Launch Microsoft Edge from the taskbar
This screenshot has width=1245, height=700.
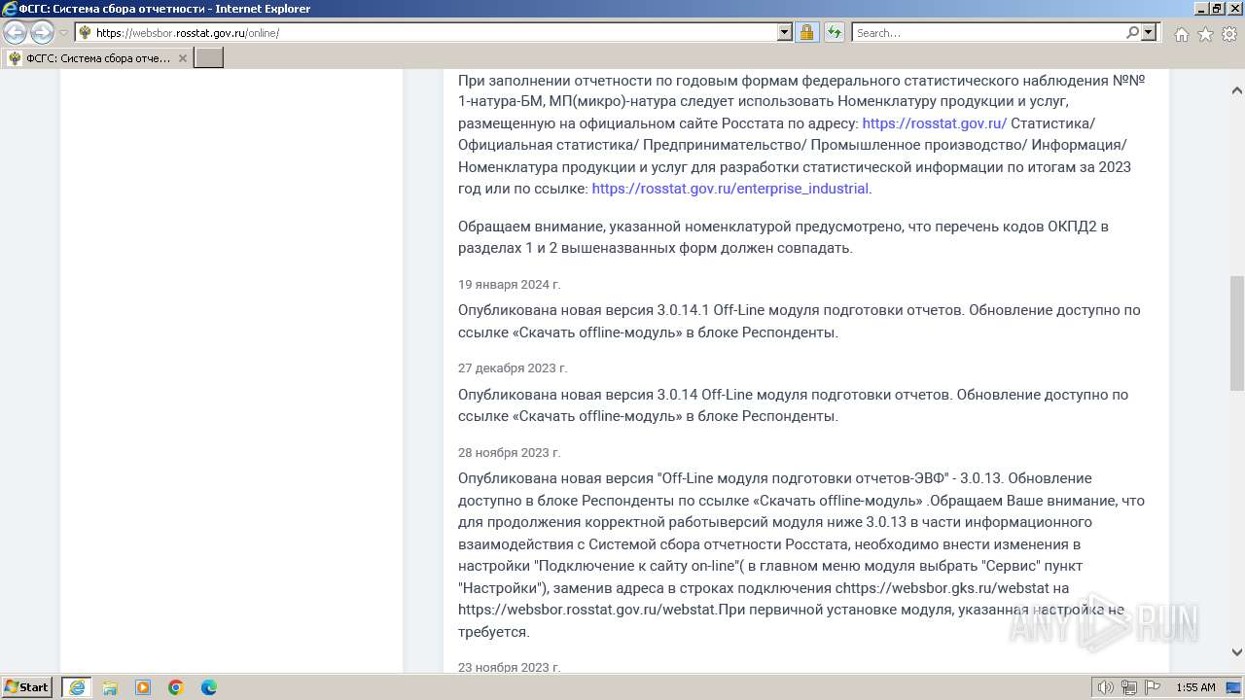[x=209, y=687]
